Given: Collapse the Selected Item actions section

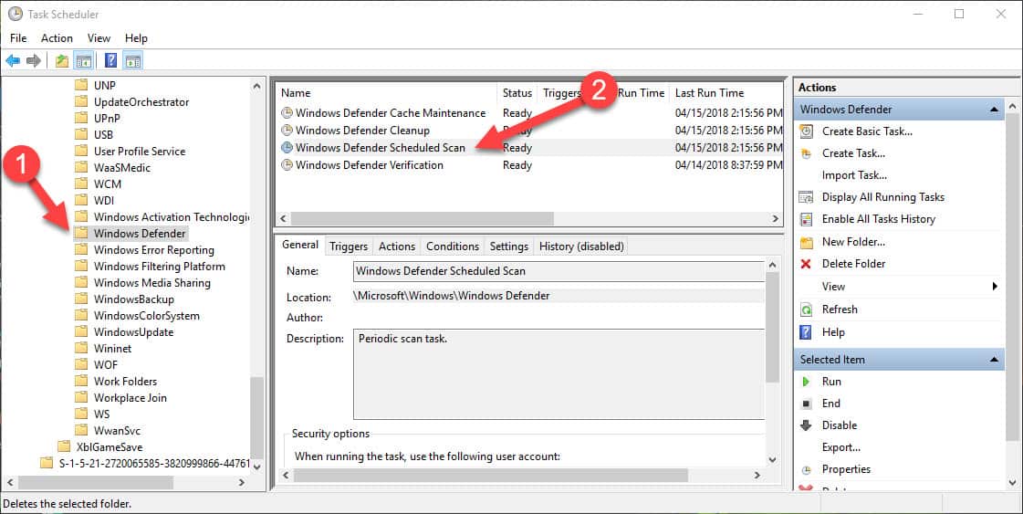Looking at the screenshot, I should tap(994, 360).
